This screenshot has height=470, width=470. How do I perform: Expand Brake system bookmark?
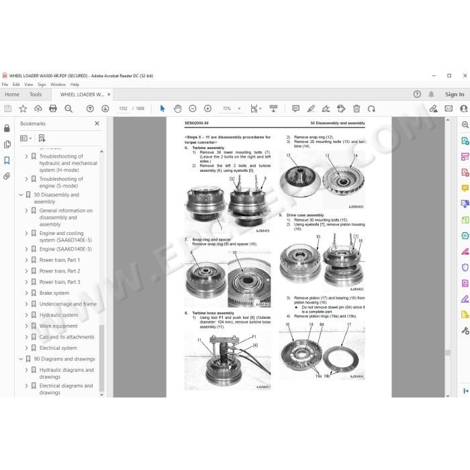point(26,293)
